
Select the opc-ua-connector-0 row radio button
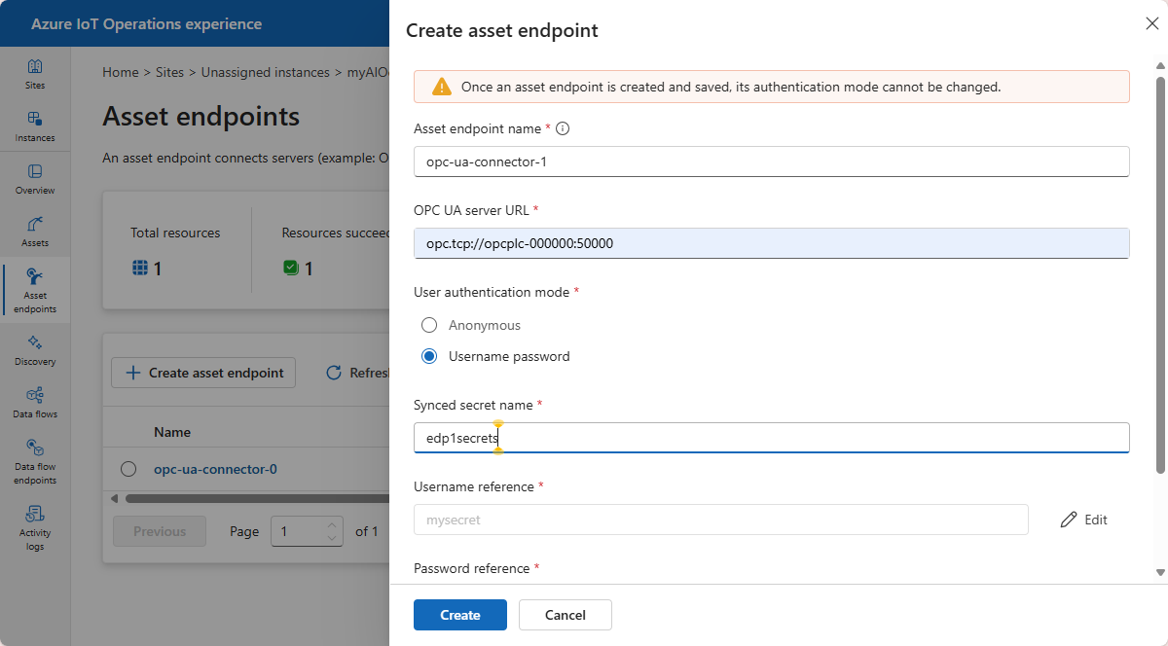click(128, 469)
